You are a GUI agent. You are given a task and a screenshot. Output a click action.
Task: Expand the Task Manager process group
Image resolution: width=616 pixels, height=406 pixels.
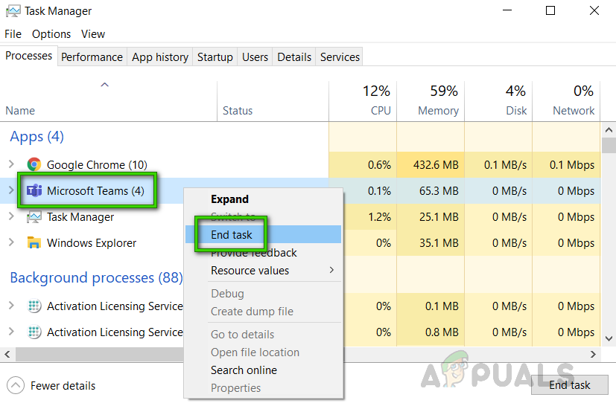(11, 217)
